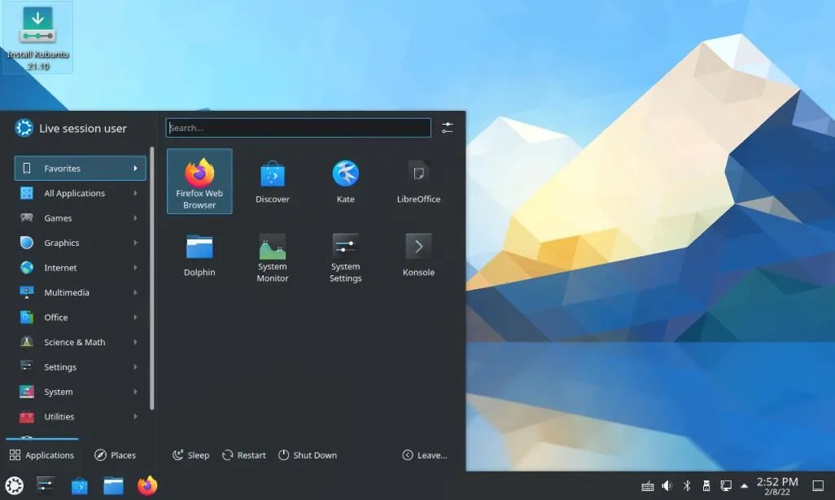Image resolution: width=835 pixels, height=500 pixels.
Task: Click the Sleep button
Action: (x=190, y=454)
